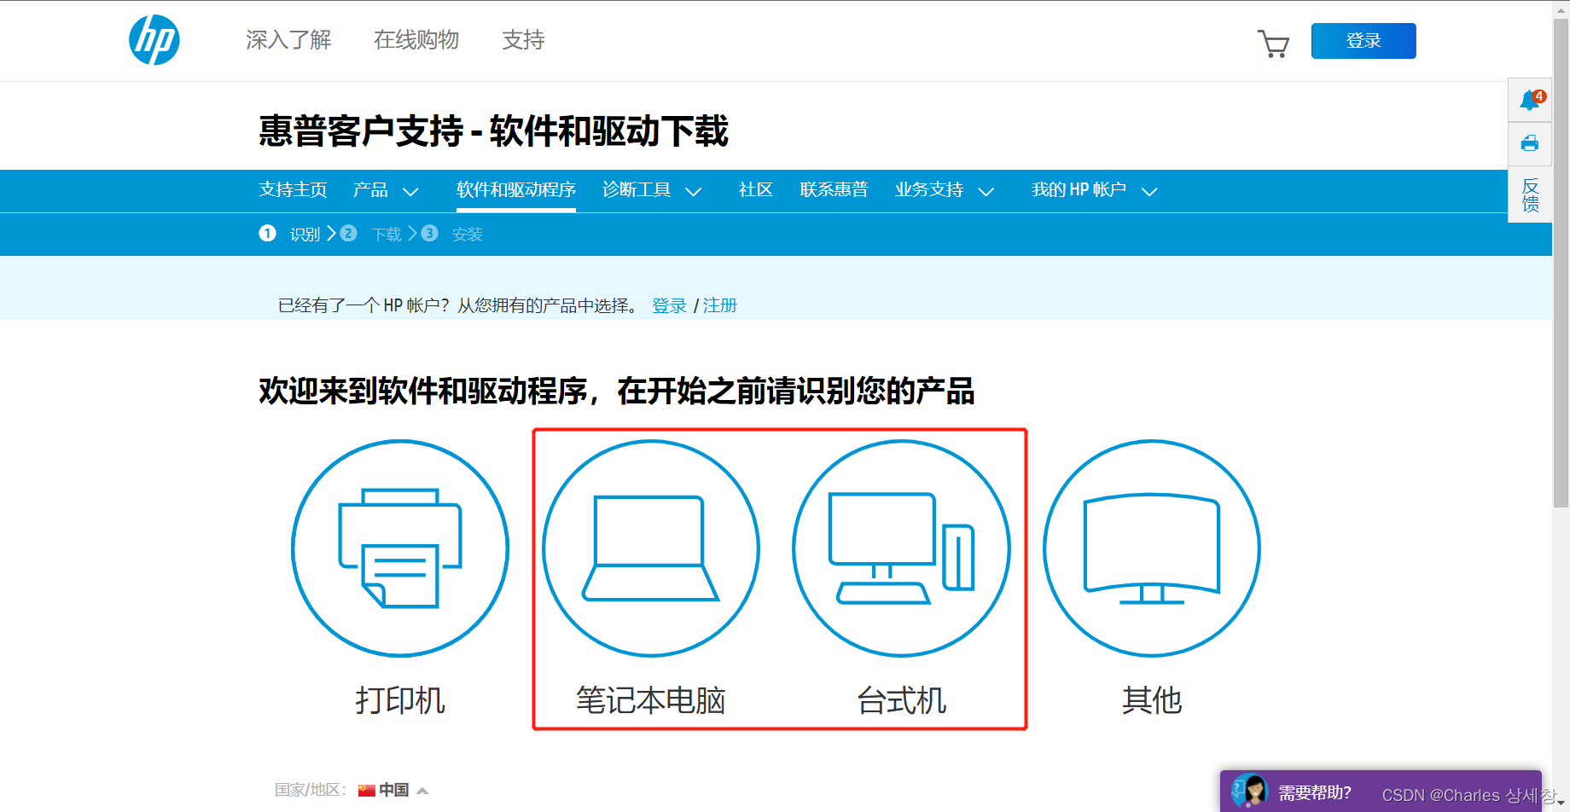
Task: Click the 中国 country name text
Action: pos(394,790)
